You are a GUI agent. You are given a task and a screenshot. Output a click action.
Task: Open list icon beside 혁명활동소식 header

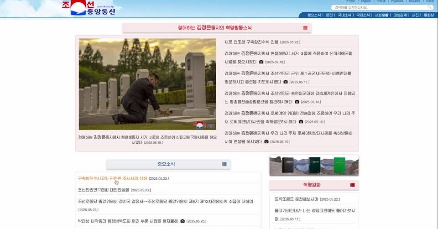tap(305, 28)
